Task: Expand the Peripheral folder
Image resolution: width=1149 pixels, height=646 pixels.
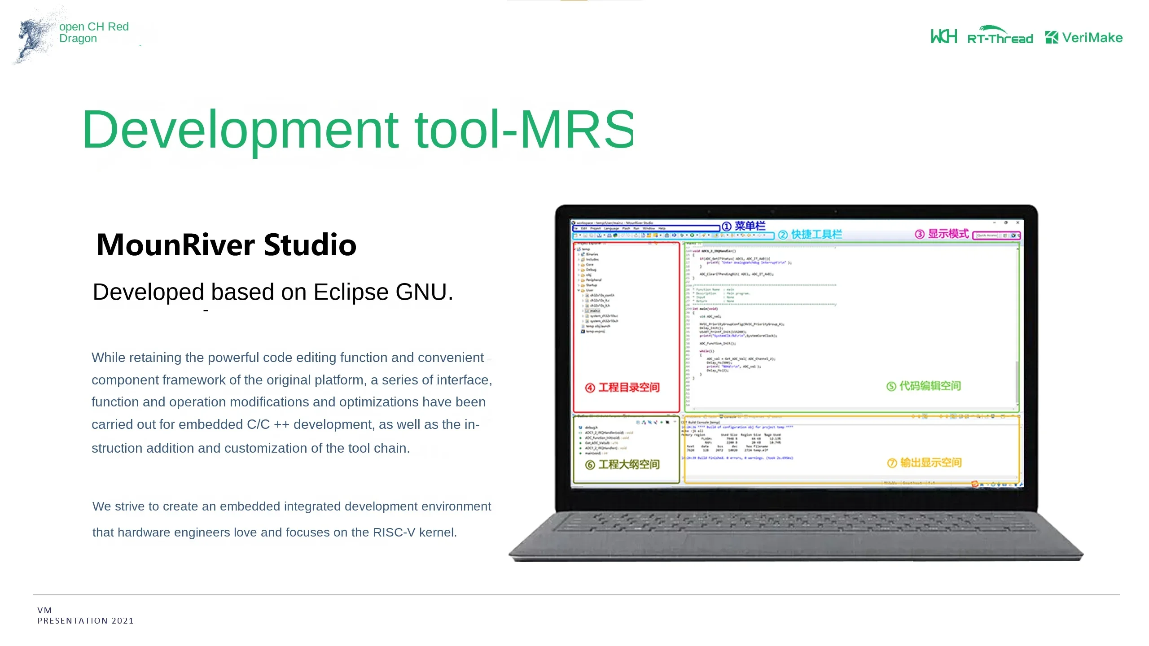Action: pyautogui.click(x=579, y=280)
